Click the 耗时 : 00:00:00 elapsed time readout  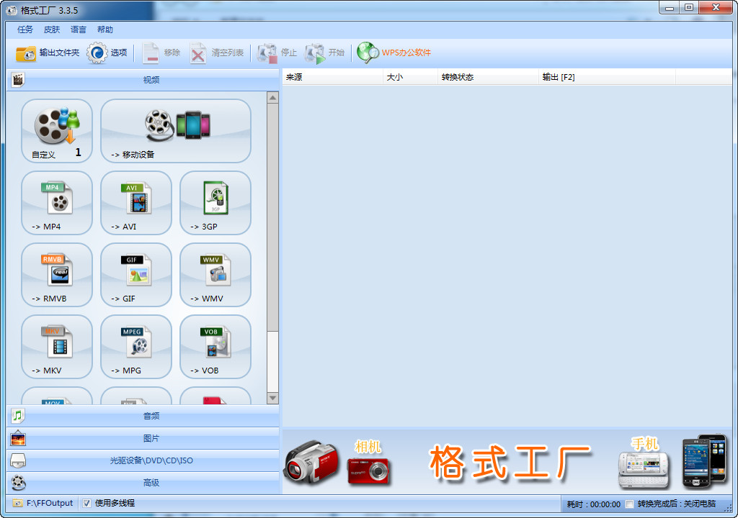tap(594, 504)
